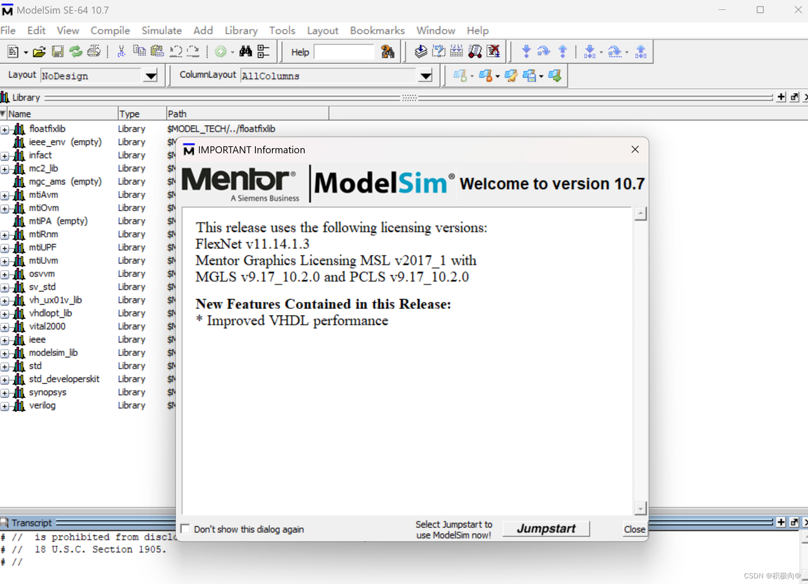Click the Step Into blue arrow icon
808x584 pixels.
(x=526, y=52)
